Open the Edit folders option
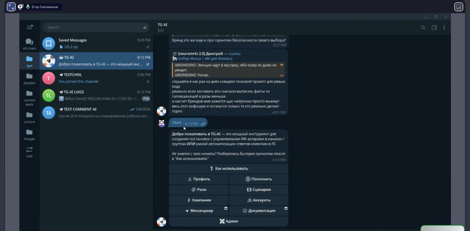Viewport: 470px width, 231px height. tap(29, 152)
